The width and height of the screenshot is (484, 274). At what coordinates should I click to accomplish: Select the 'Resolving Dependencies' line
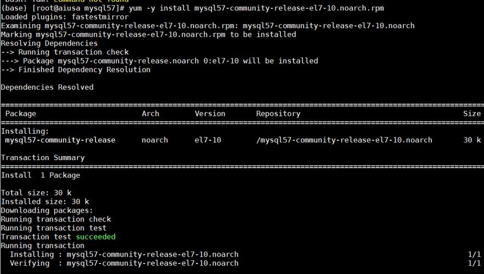(x=49, y=43)
